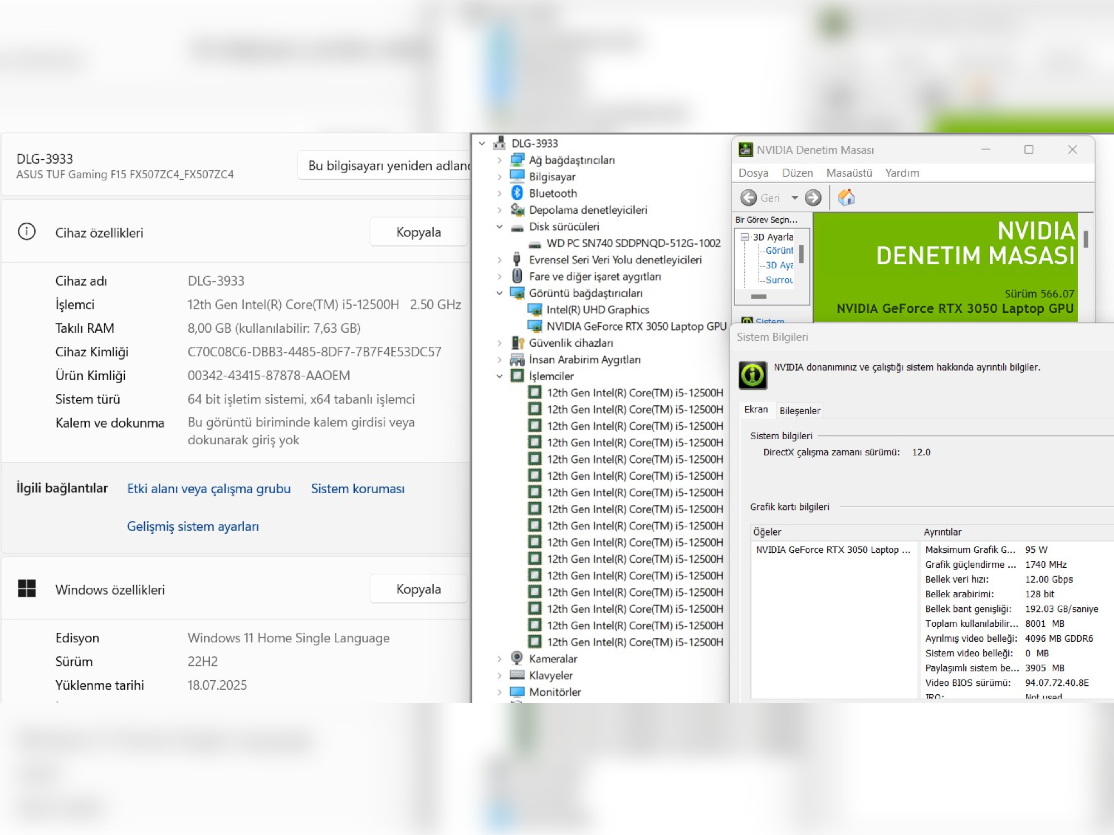Click the Görüntü bağdaştırıcıları display icon
This screenshot has width=1114, height=835.
[517, 293]
